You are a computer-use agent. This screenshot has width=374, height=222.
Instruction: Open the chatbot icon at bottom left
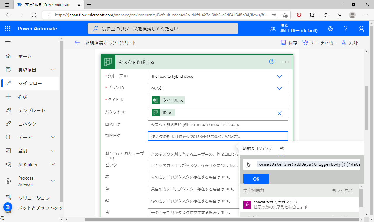tap(8, 207)
